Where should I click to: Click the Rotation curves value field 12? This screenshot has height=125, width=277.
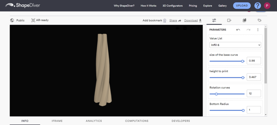click(x=254, y=93)
